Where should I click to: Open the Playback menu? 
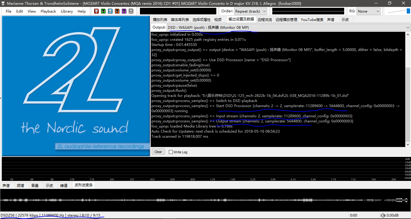coord(48,11)
